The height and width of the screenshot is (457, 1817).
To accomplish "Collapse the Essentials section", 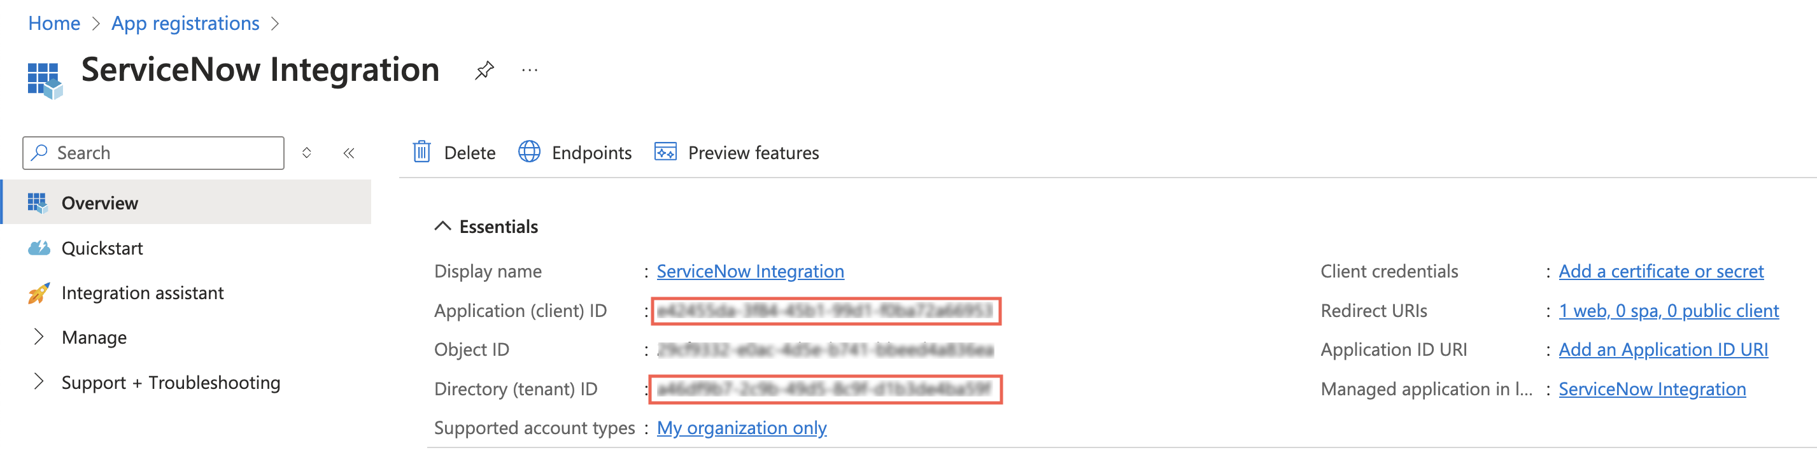I will pyautogui.click(x=442, y=227).
